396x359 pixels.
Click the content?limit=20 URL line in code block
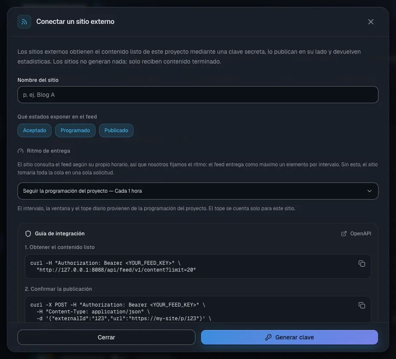click(x=116, y=270)
